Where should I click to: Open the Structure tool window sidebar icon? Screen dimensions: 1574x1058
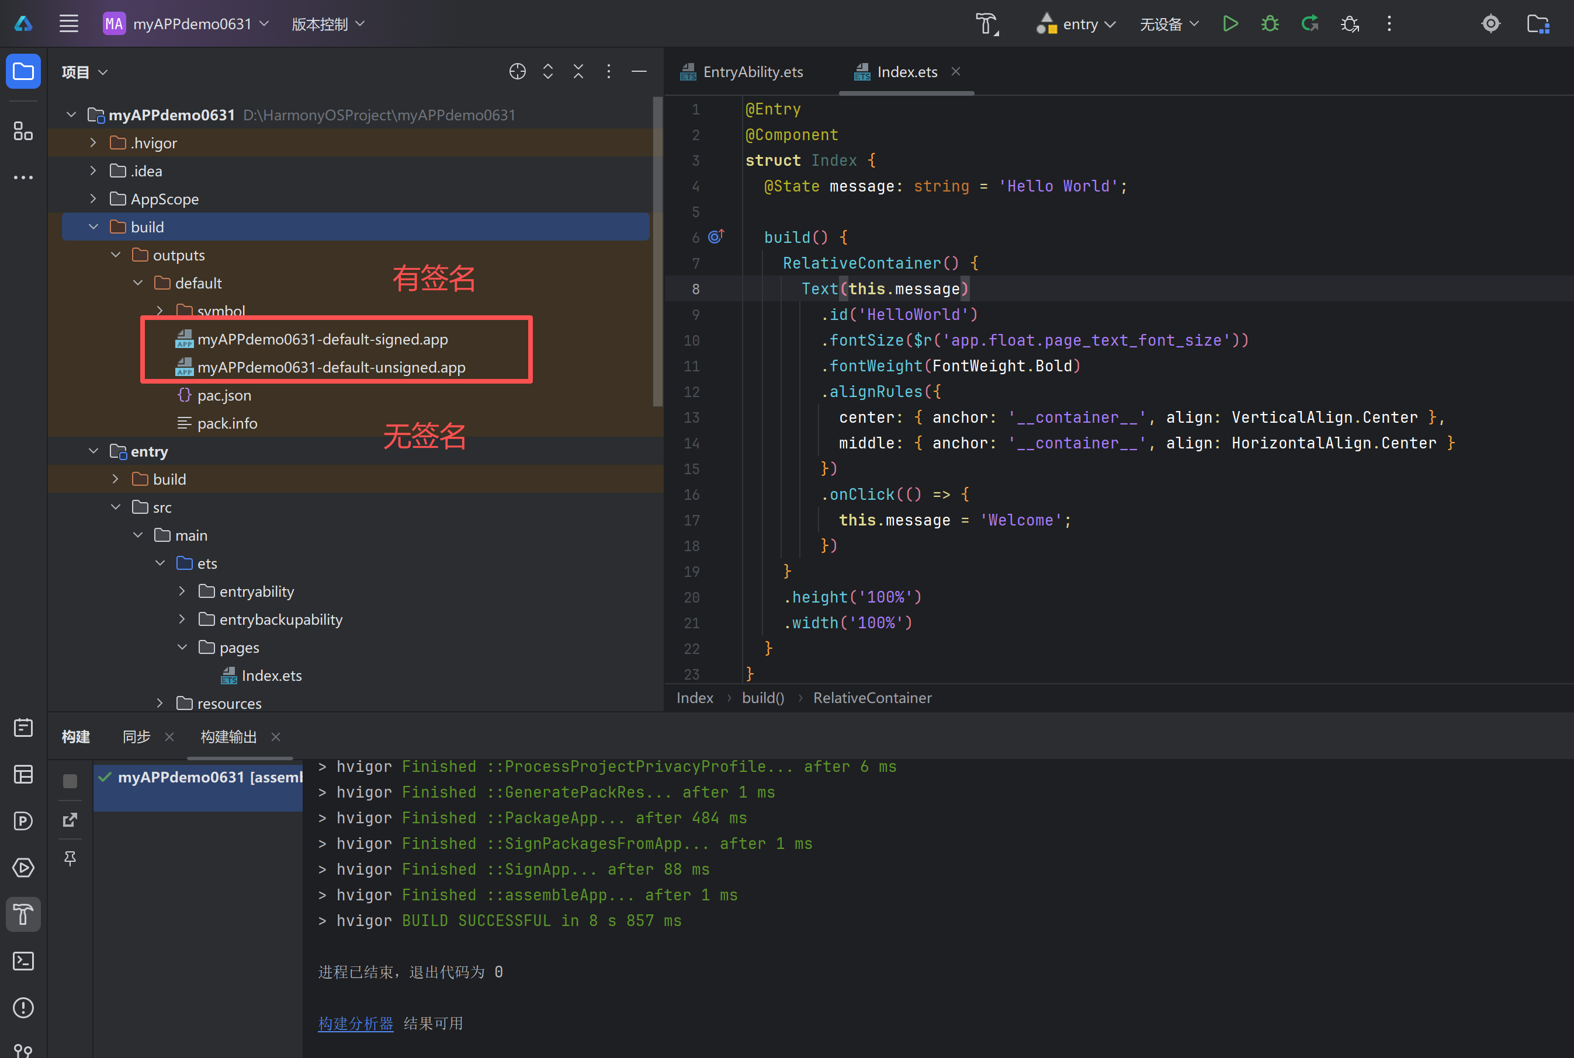[x=23, y=131]
